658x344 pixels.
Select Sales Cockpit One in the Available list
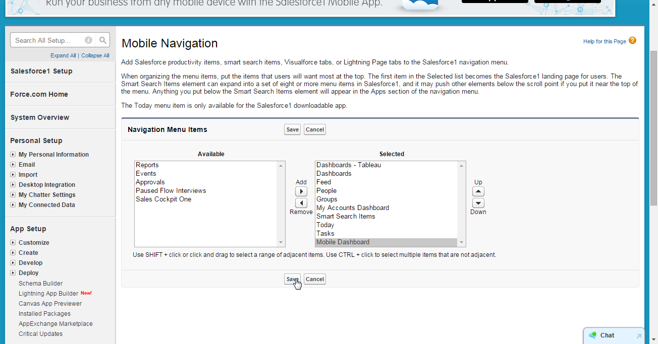[x=162, y=199]
